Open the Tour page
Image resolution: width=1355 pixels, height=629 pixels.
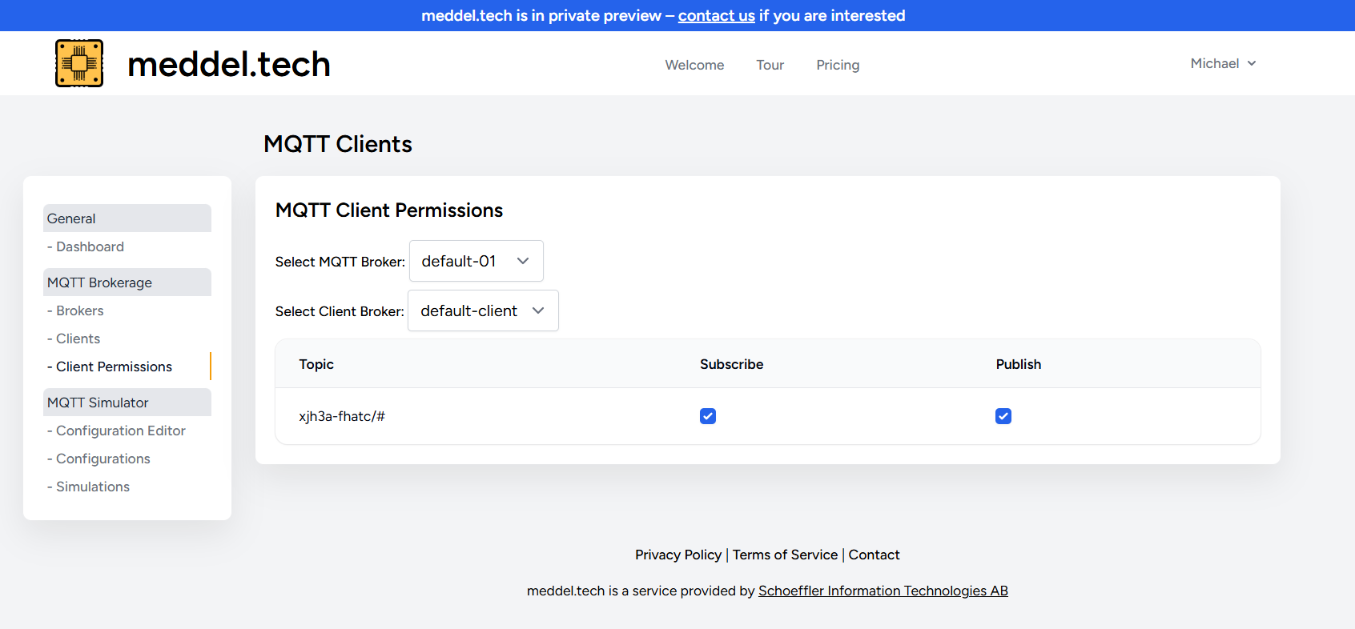[x=770, y=65]
